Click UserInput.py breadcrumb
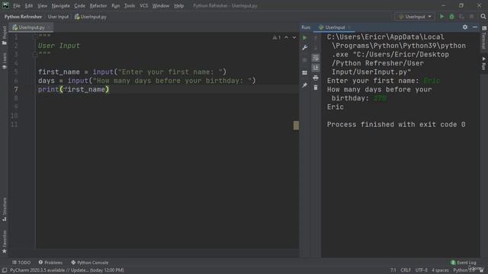Viewport: 488px width, 274px height. tap(91, 17)
